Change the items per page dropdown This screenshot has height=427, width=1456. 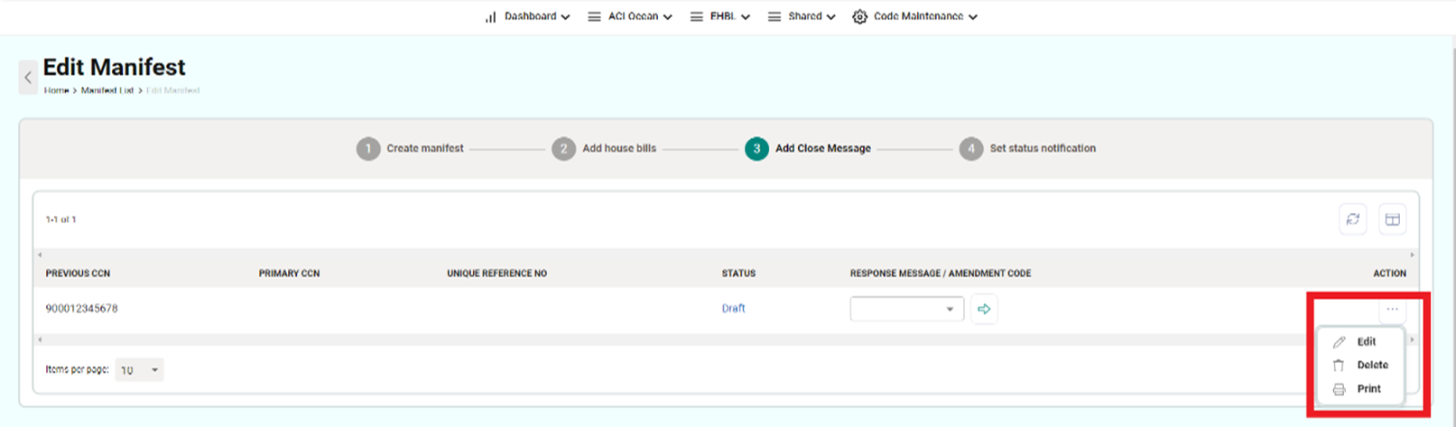click(139, 370)
